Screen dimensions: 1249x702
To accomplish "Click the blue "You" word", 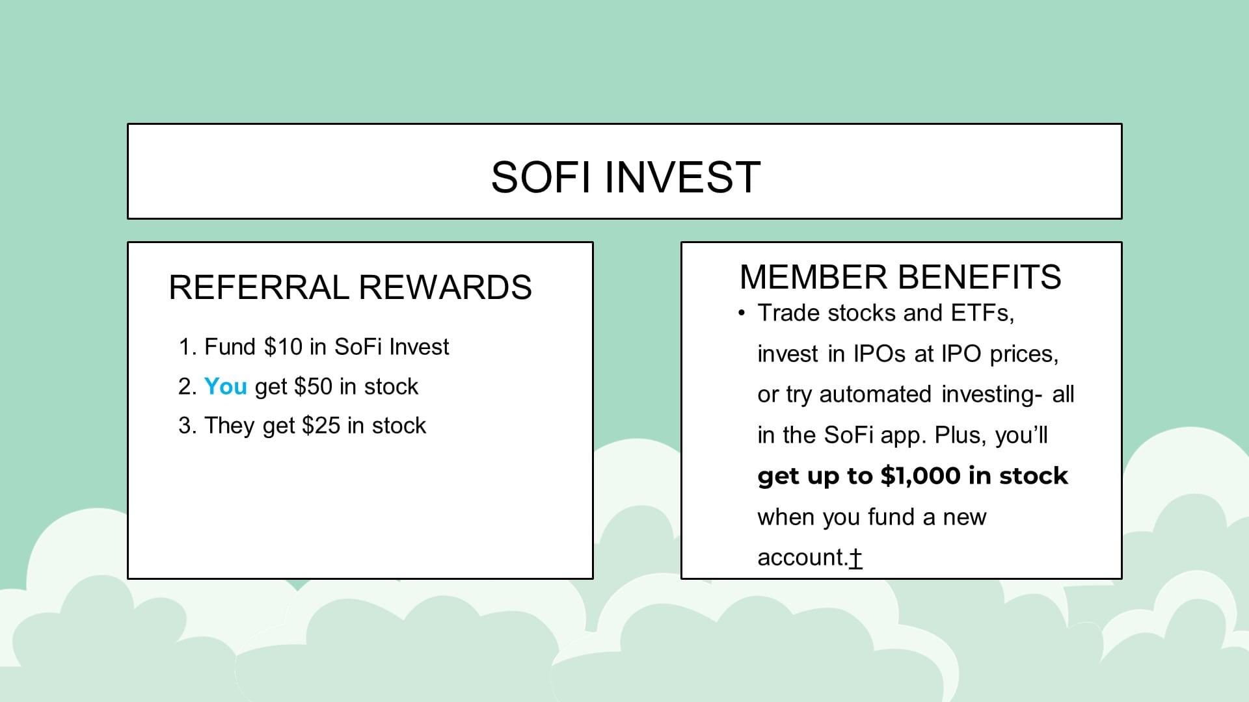I will (225, 387).
